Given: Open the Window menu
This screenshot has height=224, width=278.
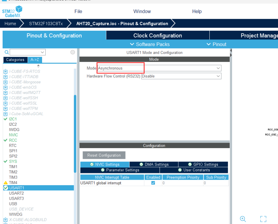Looking at the screenshot, I should [x=142, y=12].
